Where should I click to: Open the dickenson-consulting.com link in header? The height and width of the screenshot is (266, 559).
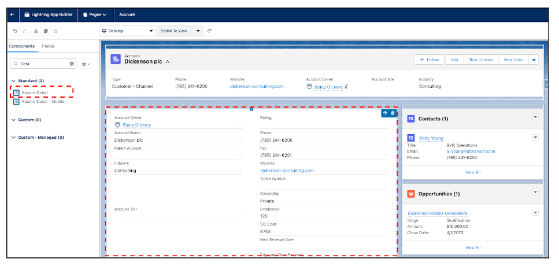257,86
